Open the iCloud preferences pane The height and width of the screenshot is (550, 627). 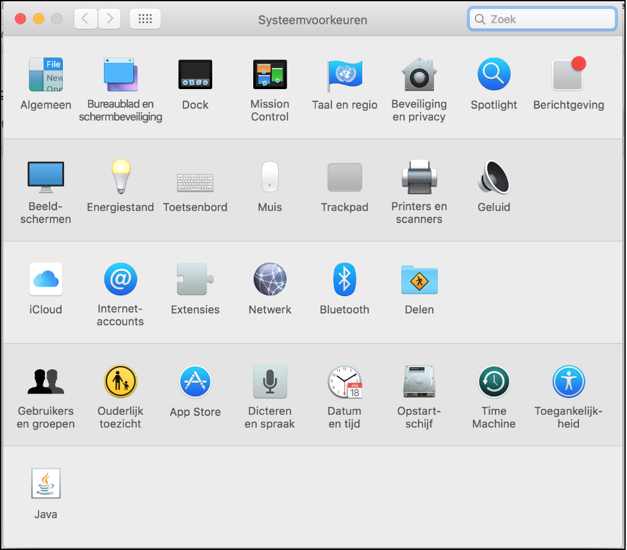point(46,279)
